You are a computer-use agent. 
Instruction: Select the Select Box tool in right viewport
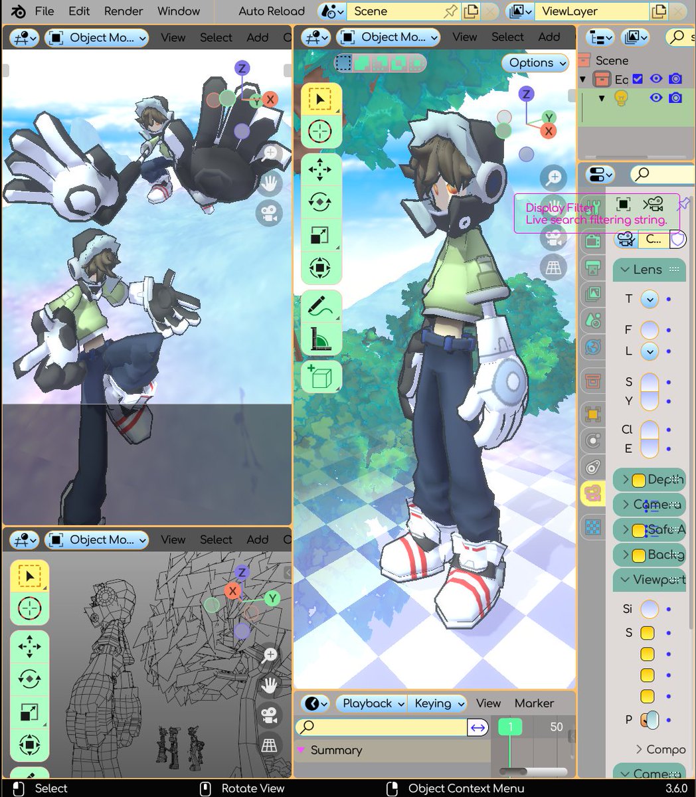(321, 100)
